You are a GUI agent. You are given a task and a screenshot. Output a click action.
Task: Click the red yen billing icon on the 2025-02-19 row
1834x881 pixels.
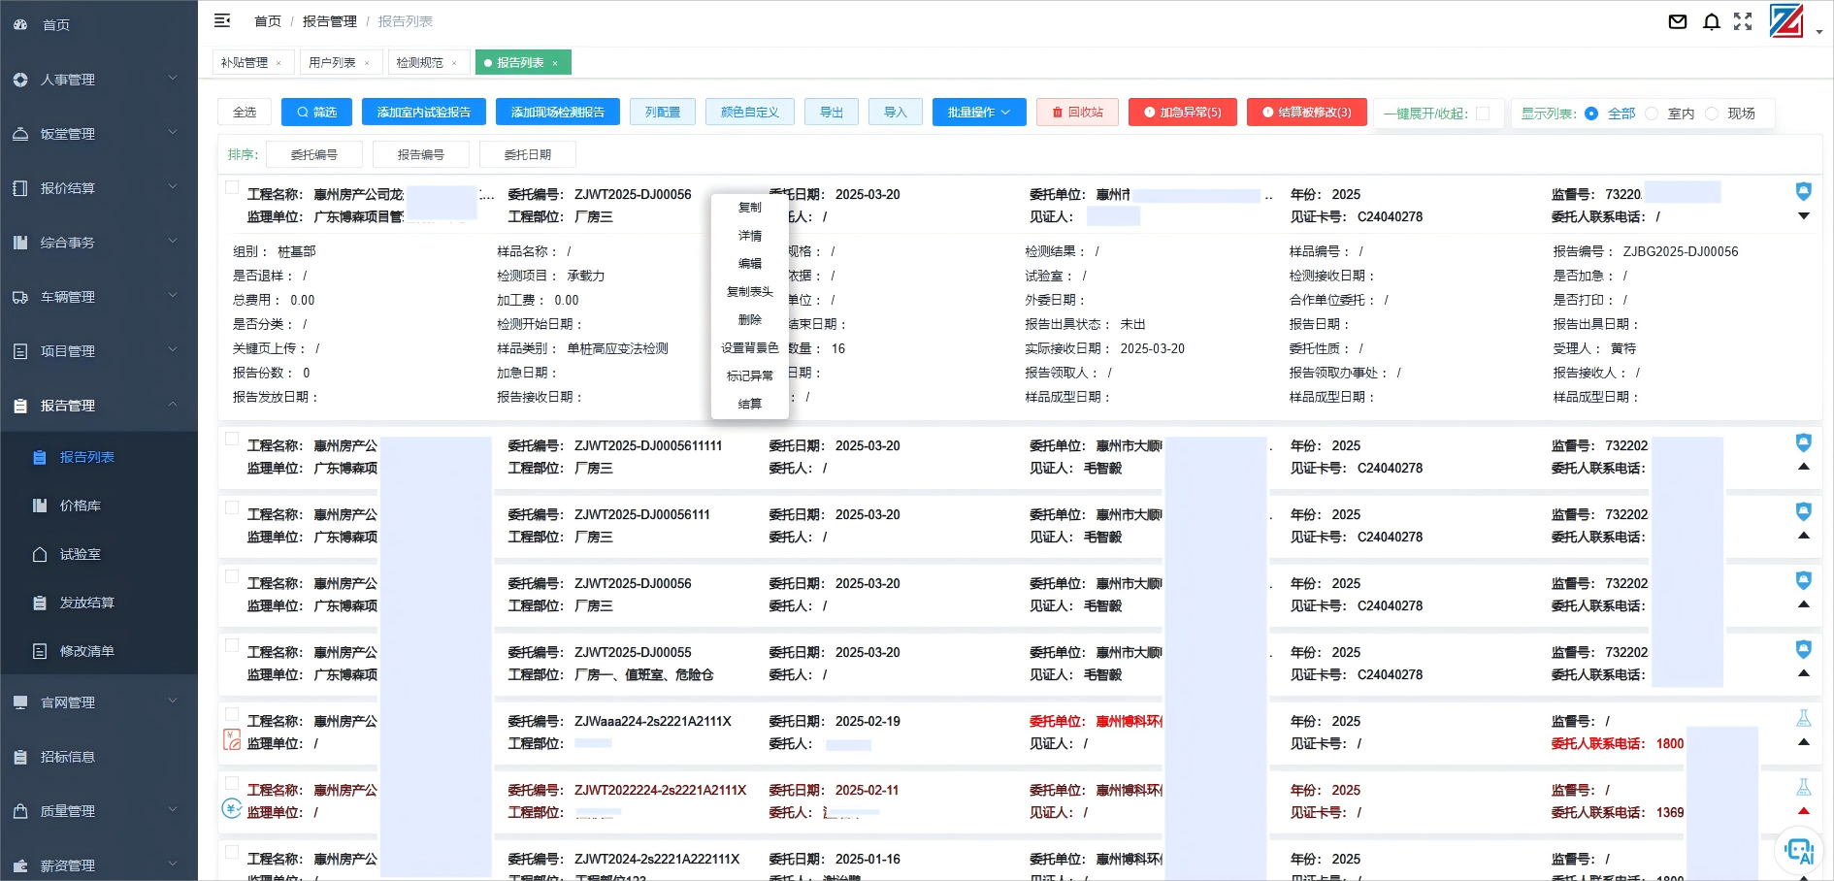click(x=232, y=739)
